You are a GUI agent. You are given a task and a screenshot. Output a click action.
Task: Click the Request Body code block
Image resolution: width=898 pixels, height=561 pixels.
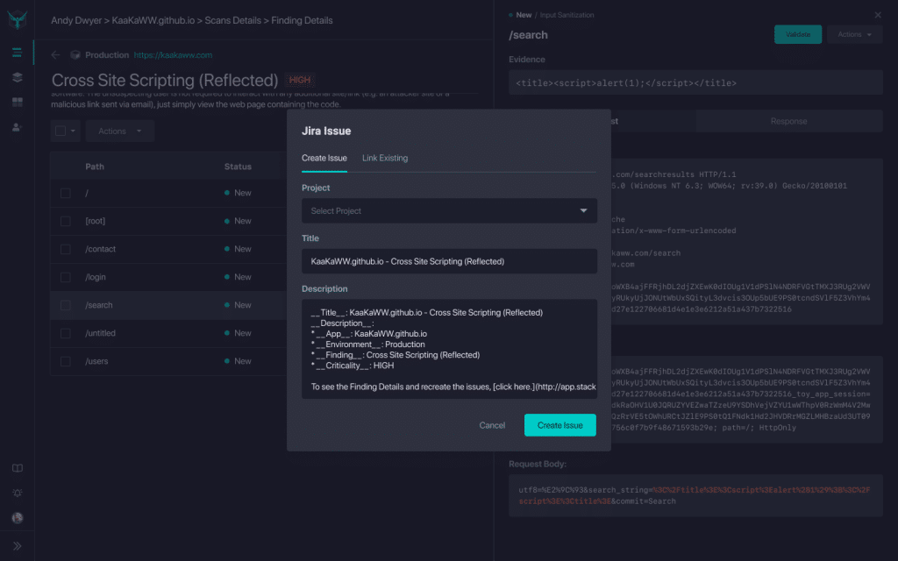click(695, 496)
